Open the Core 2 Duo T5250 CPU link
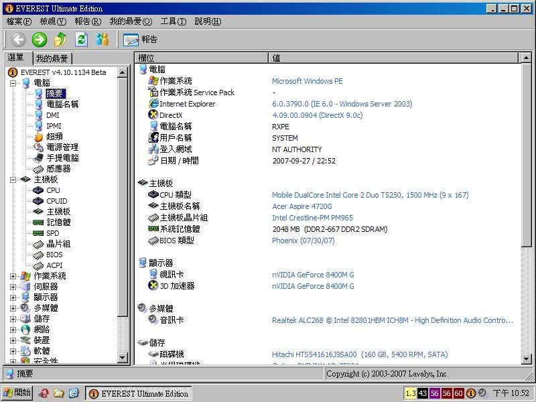This screenshot has height=402, width=536. click(371, 195)
